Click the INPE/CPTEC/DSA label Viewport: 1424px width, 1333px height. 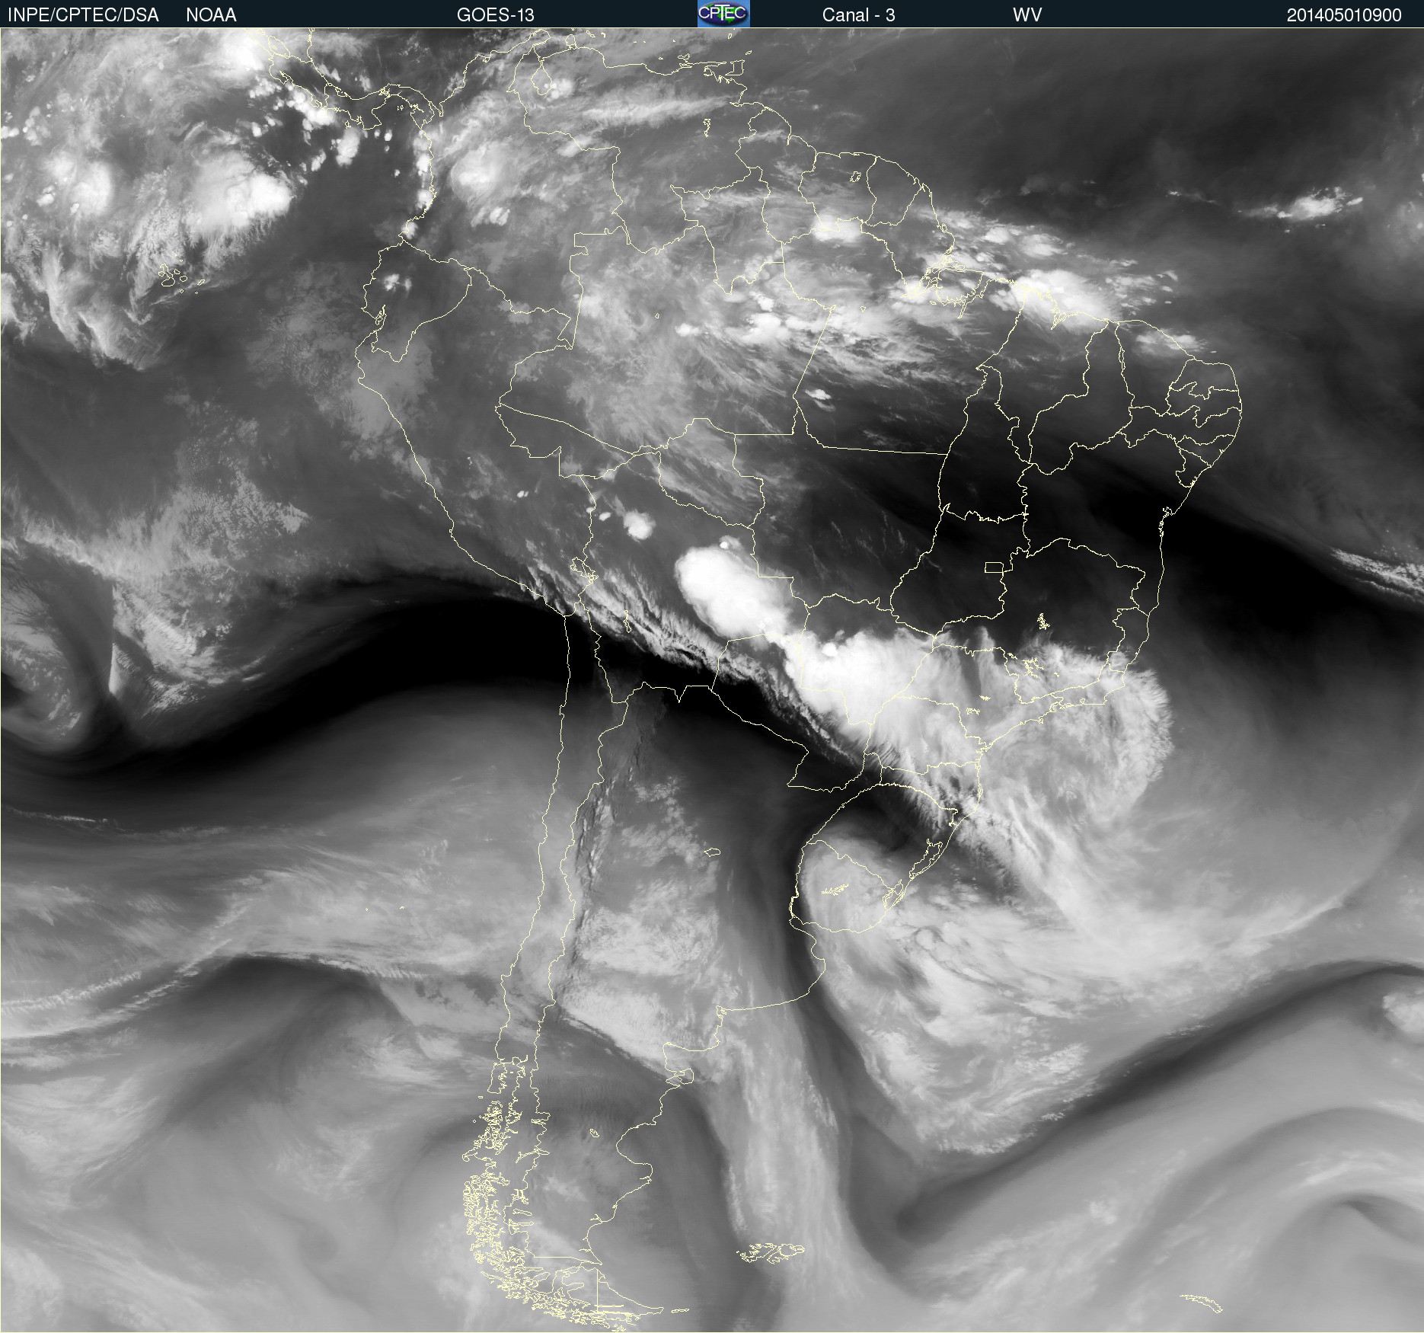pyautogui.click(x=83, y=15)
